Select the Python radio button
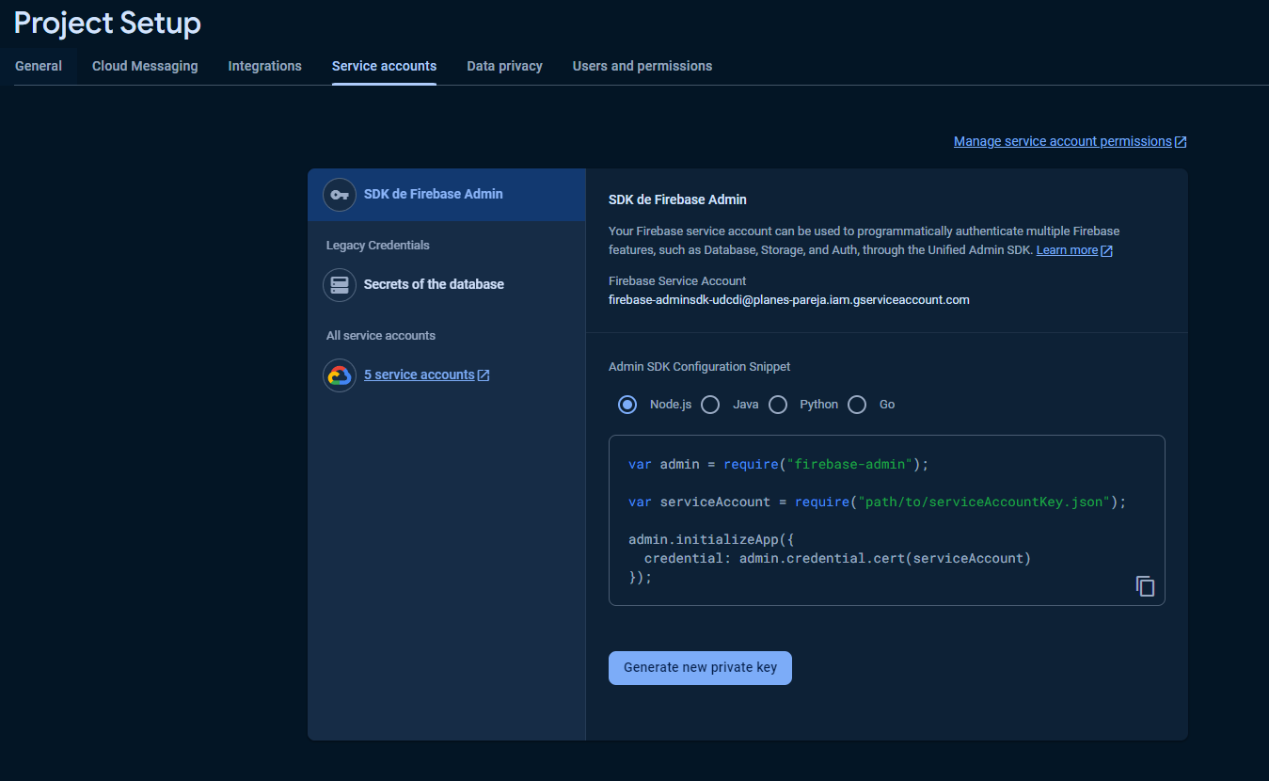1269x781 pixels. [778, 405]
